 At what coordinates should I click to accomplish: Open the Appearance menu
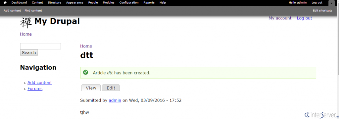(x=74, y=3)
